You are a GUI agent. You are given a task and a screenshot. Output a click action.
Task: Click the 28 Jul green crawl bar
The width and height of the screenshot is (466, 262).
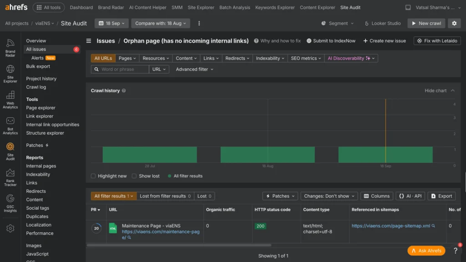pyautogui.click(x=150, y=155)
